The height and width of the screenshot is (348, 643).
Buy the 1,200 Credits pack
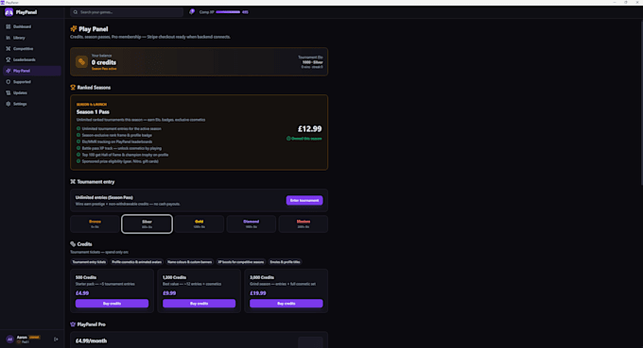point(199,304)
